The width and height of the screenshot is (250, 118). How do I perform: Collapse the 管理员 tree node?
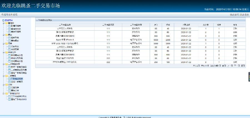tap(3, 23)
